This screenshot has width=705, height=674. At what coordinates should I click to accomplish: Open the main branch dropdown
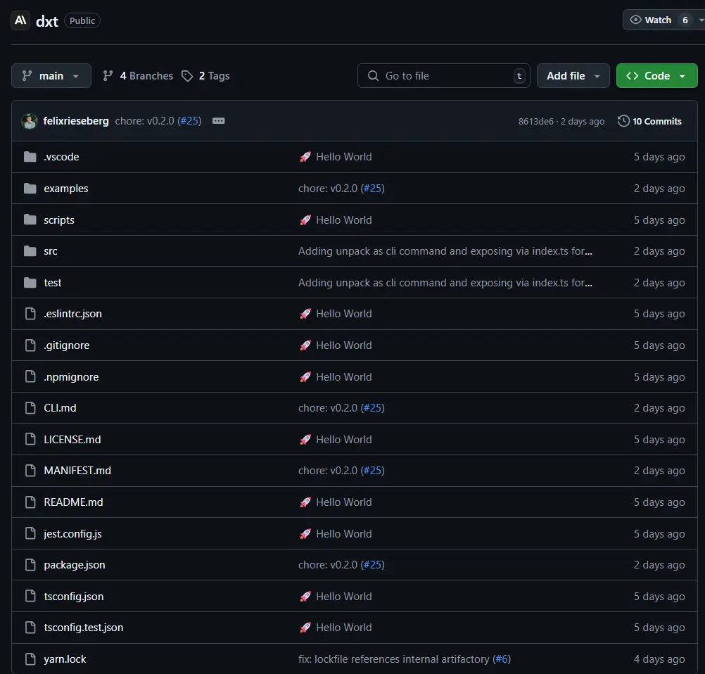point(51,76)
